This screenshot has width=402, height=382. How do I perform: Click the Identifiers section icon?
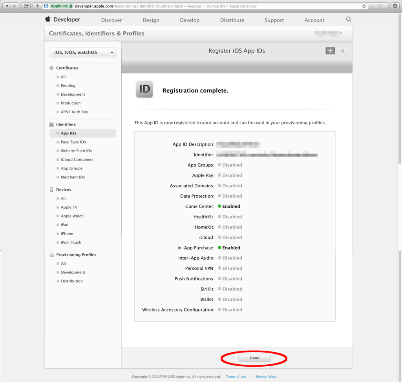[x=51, y=124]
